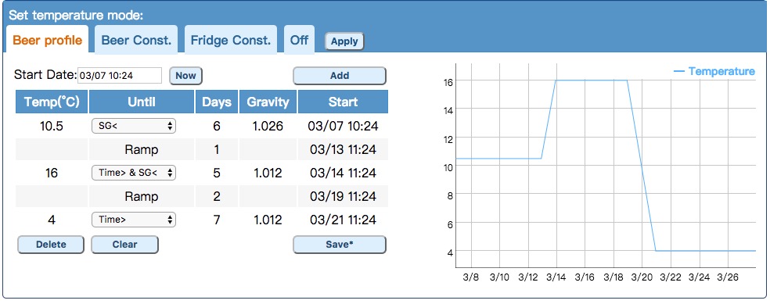Click the Days value 7 cell

click(x=217, y=220)
